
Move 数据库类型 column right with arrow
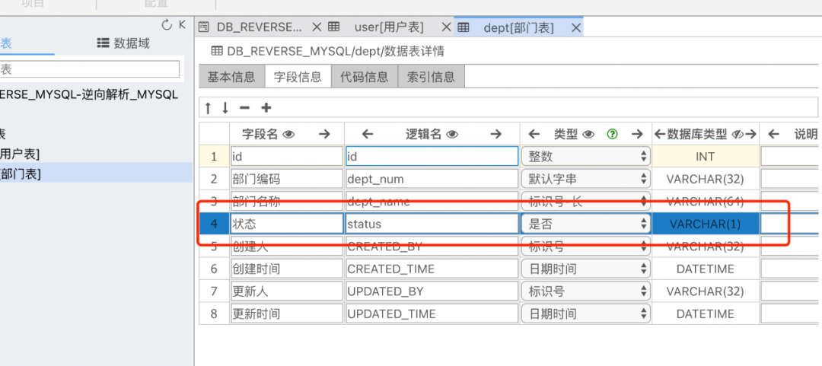tap(751, 135)
